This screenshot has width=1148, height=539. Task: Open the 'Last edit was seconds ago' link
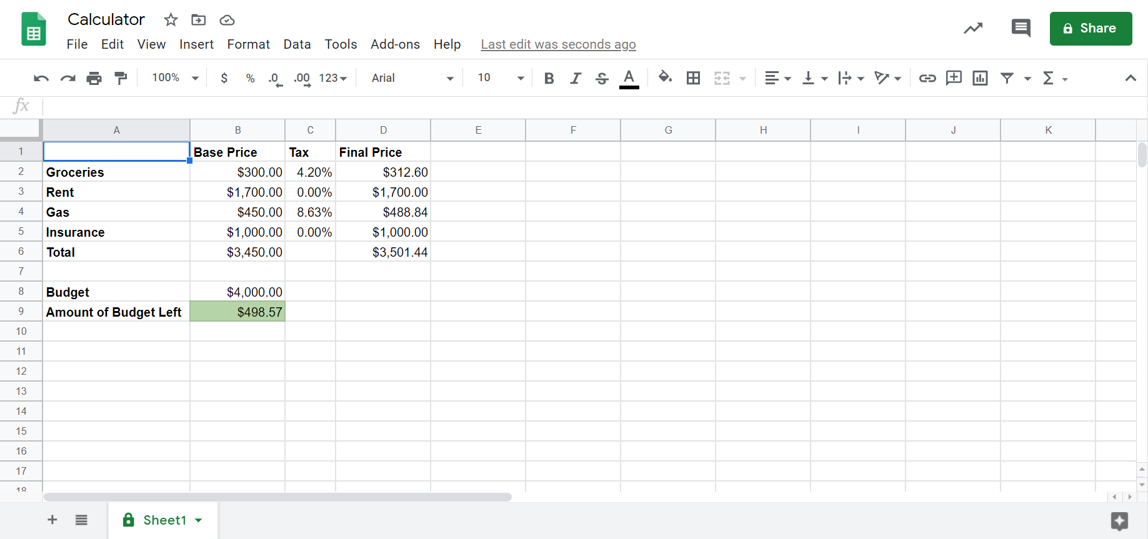(x=558, y=44)
